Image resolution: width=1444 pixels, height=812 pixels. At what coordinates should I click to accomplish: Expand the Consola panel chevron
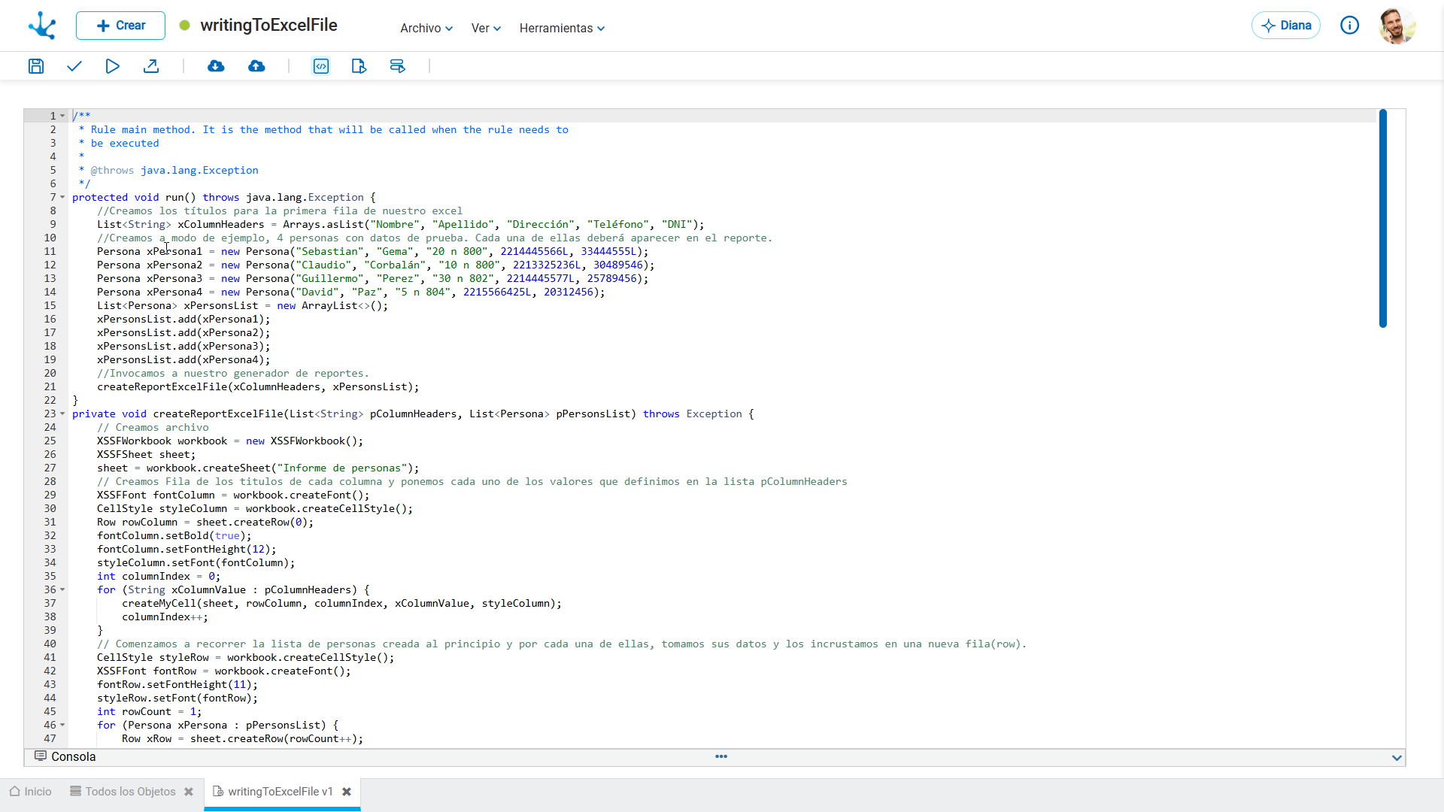point(1397,758)
